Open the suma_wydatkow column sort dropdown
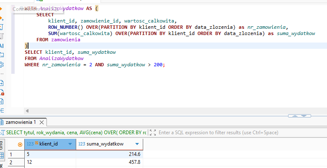This screenshot has width=327, height=168. pos(137,144)
